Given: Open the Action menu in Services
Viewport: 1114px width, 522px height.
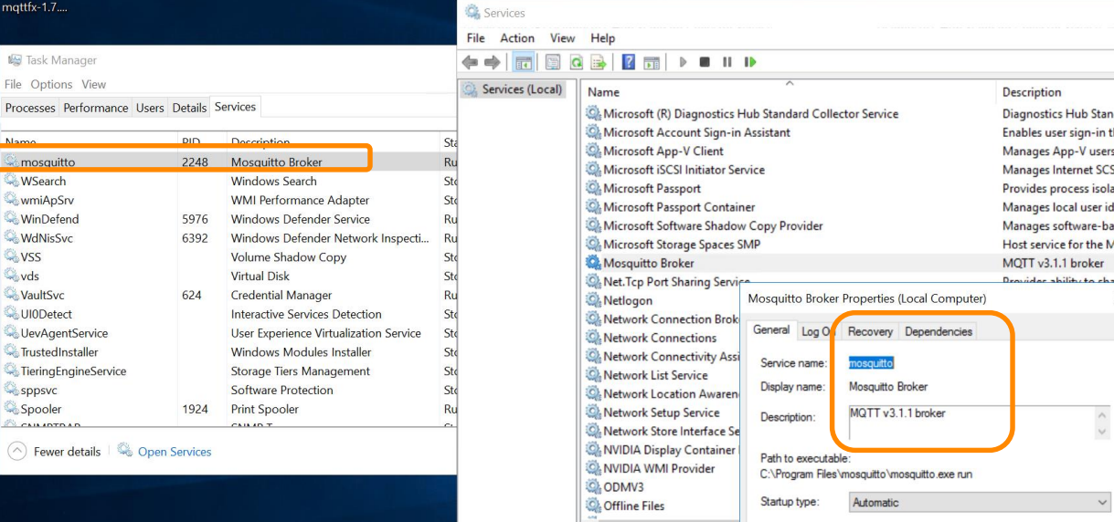Looking at the screenshot, I should (517, 38).
